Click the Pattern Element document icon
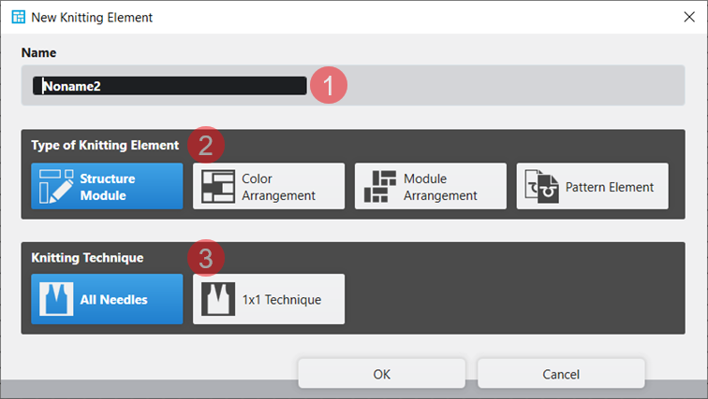This screenshot has width=708, height=399. [x=542, y=187]
